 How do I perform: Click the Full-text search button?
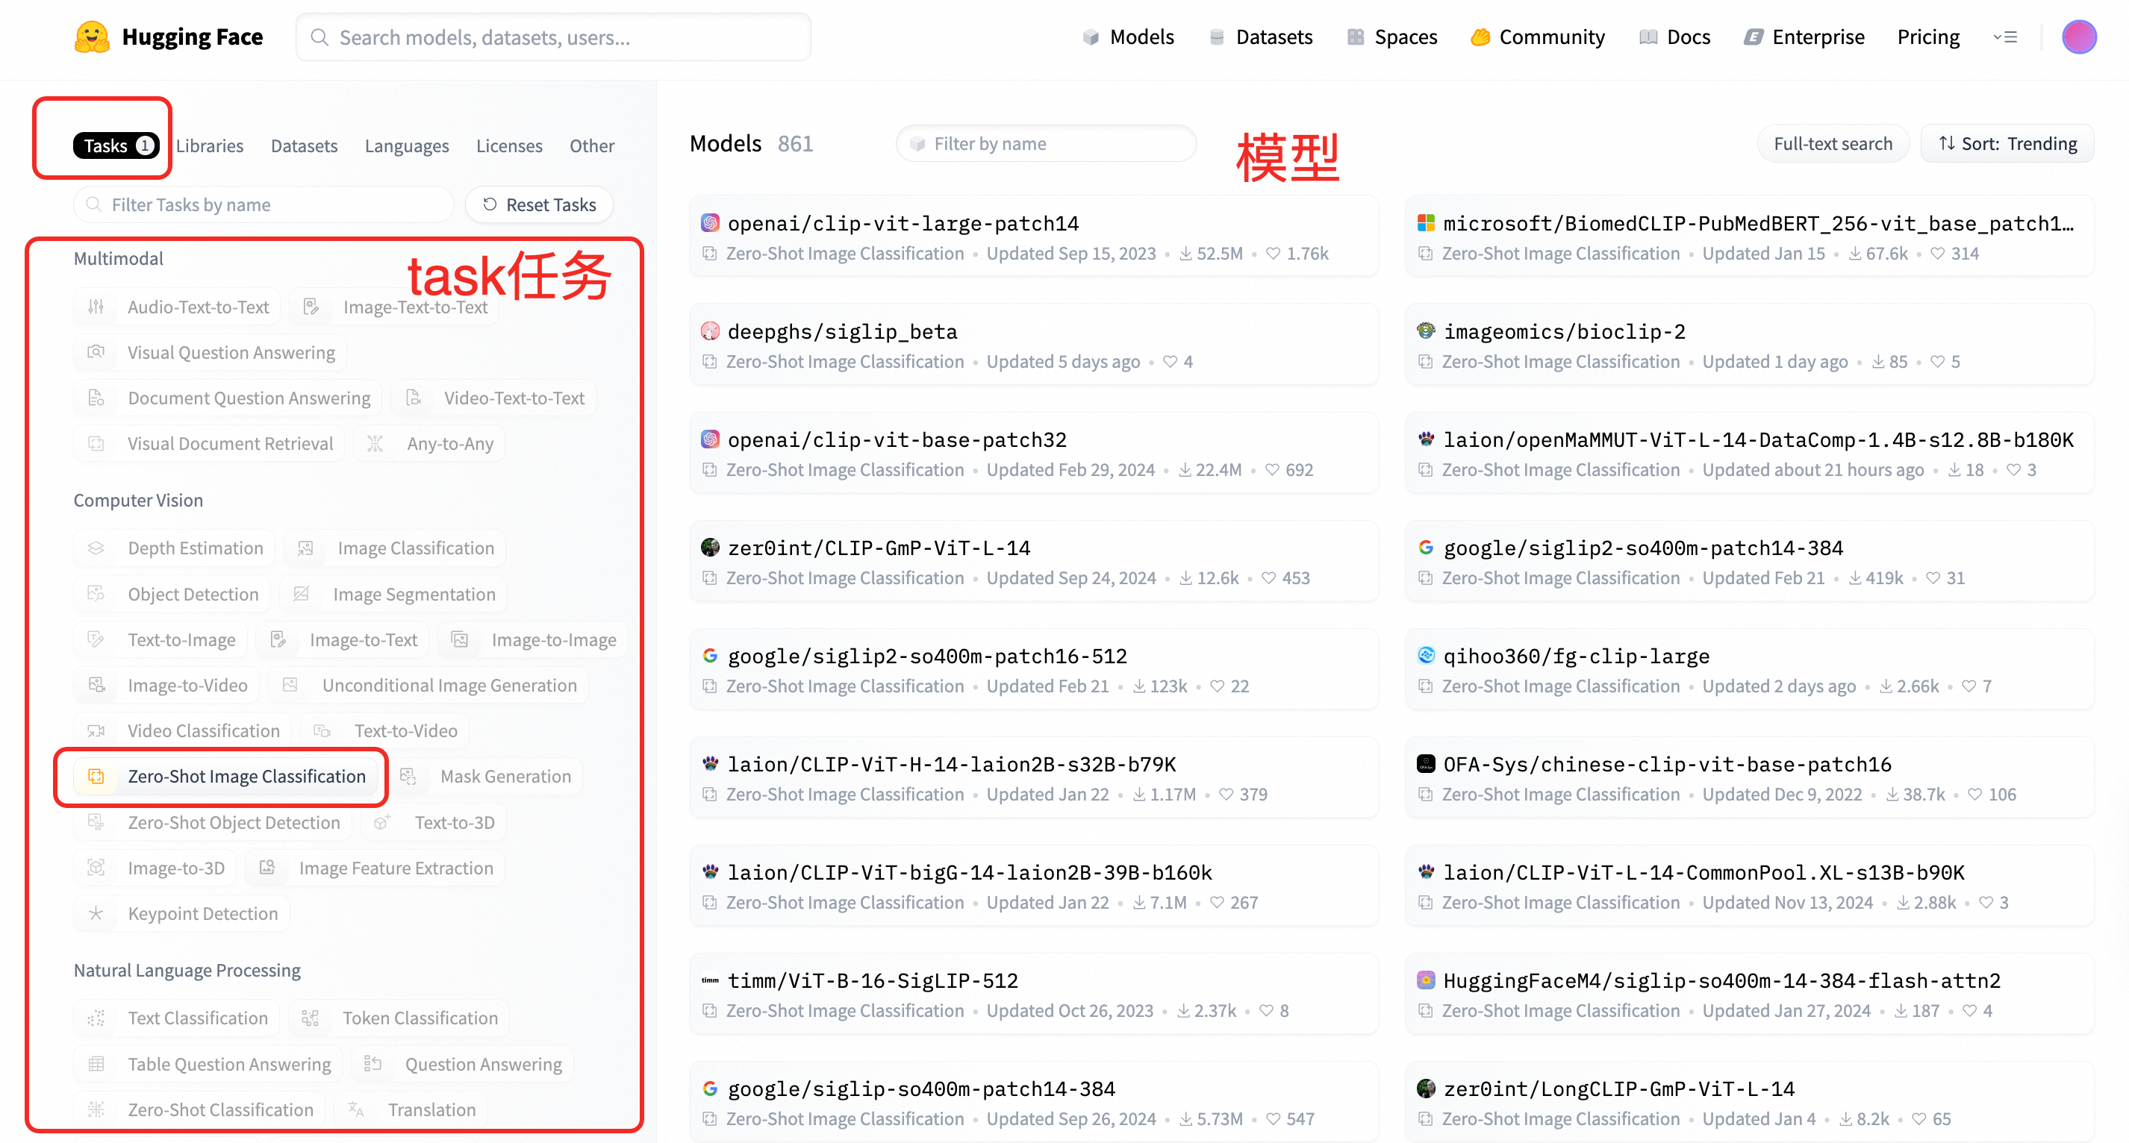1833,144
